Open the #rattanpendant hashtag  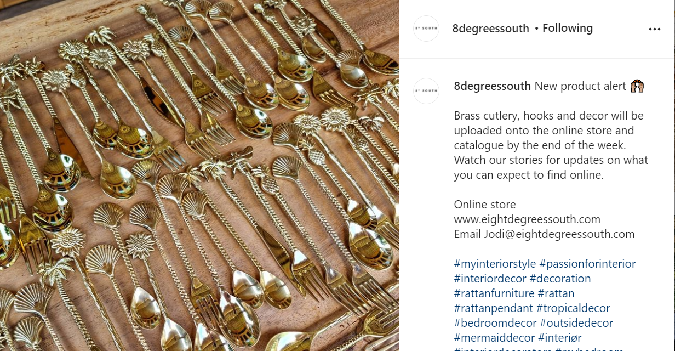tap(494, 308)
